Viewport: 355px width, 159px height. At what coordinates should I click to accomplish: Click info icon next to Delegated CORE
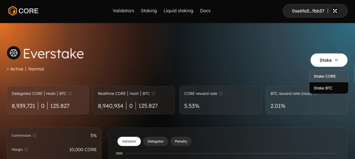point(70,94)
